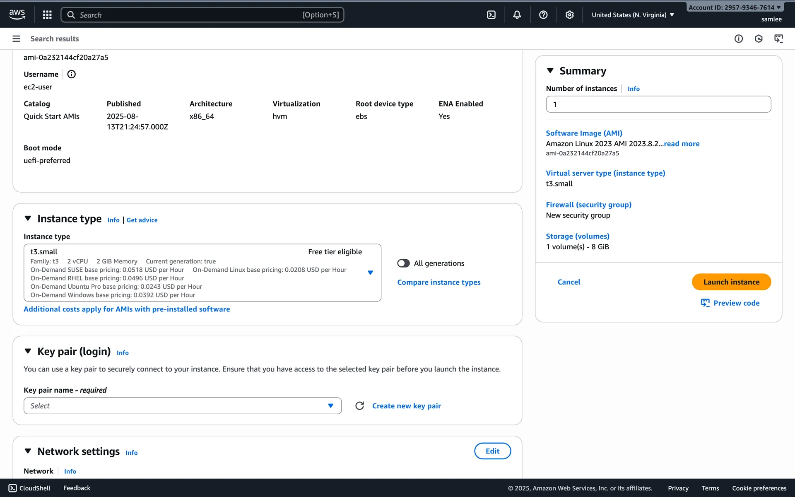
Task: Launch CloudShell from top navigation icon
Action: click(491, 15)
